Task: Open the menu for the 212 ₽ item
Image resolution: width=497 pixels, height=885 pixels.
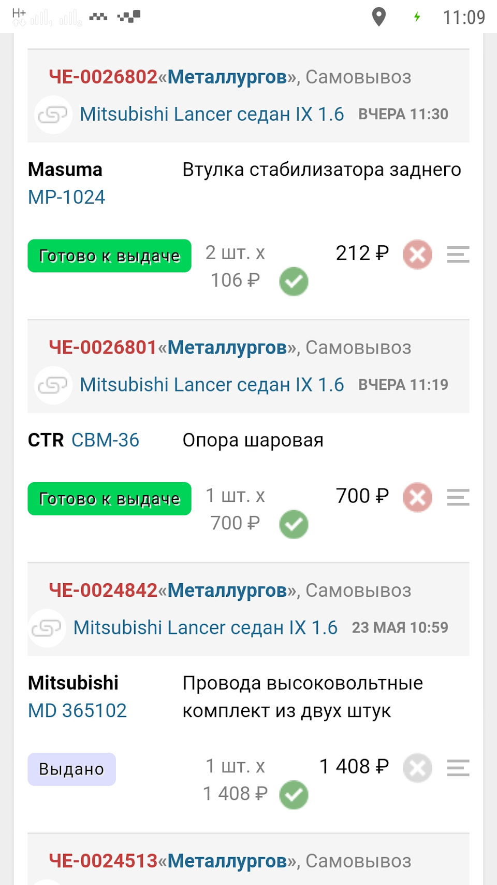Action: click(458, 255)
